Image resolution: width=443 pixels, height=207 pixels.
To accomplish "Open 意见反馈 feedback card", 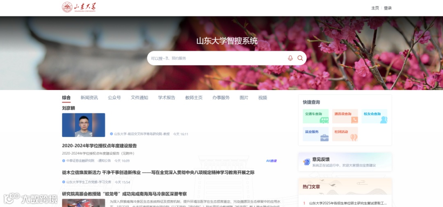I will click(x=345, y=162).
